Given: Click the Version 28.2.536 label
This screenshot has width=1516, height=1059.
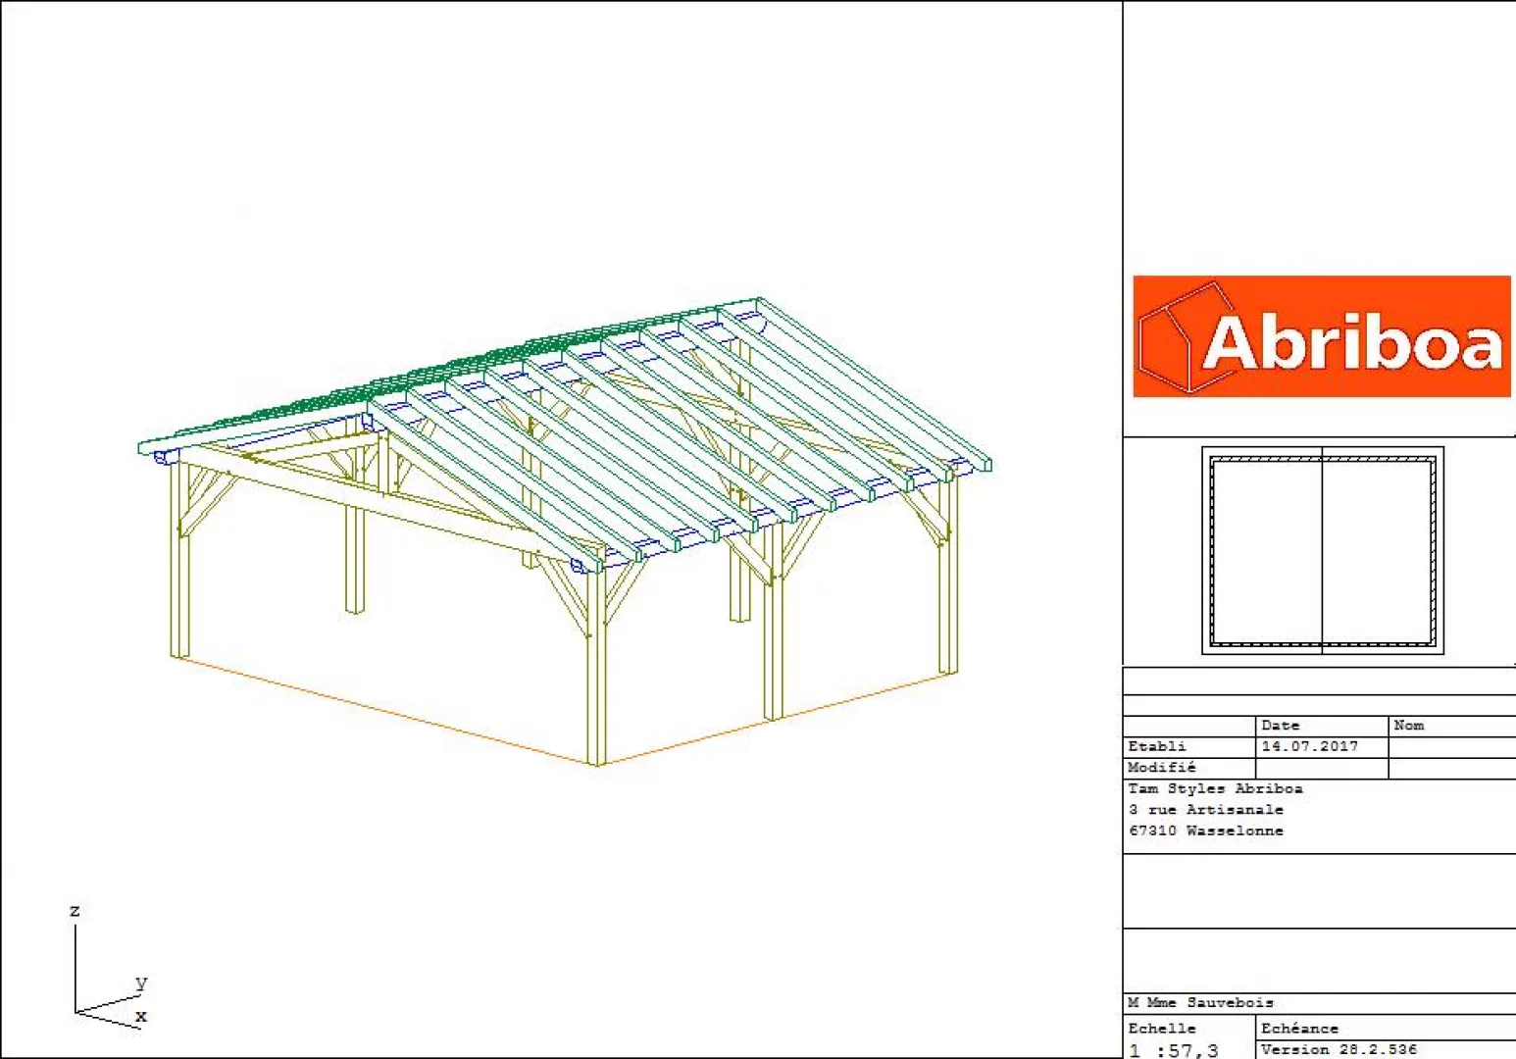Looking at the screenshot, I should [x=1339, y=1048].
